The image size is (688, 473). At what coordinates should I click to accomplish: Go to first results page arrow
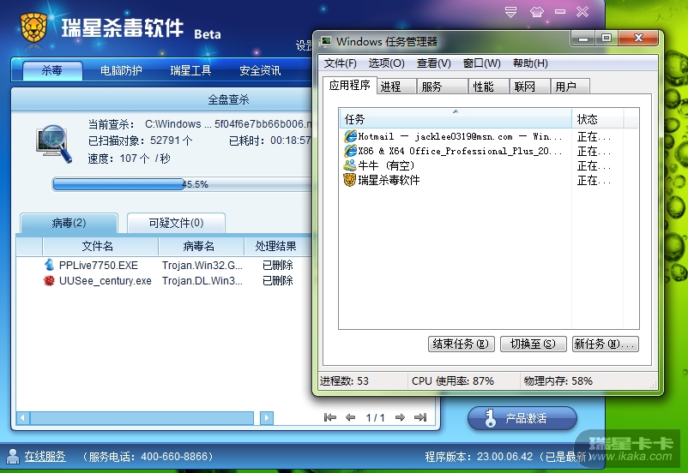330,417
